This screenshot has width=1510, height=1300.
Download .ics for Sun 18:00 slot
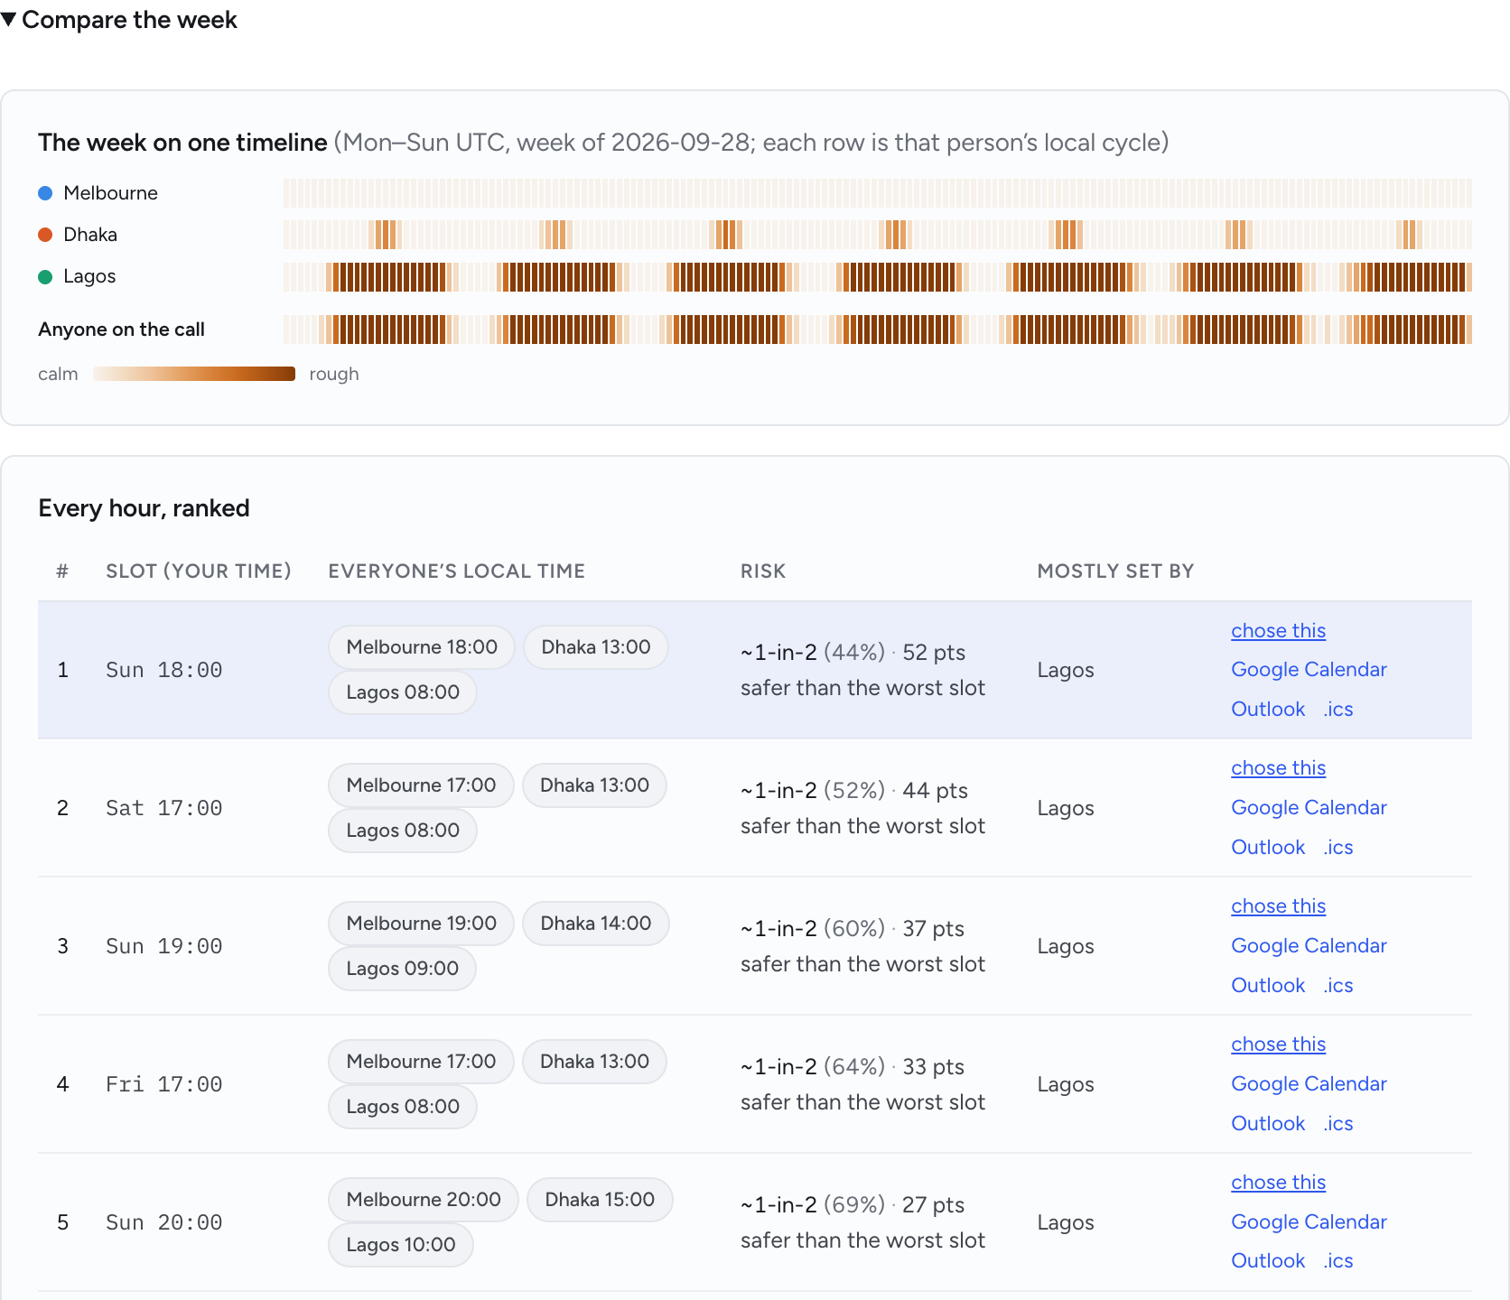1338,710
